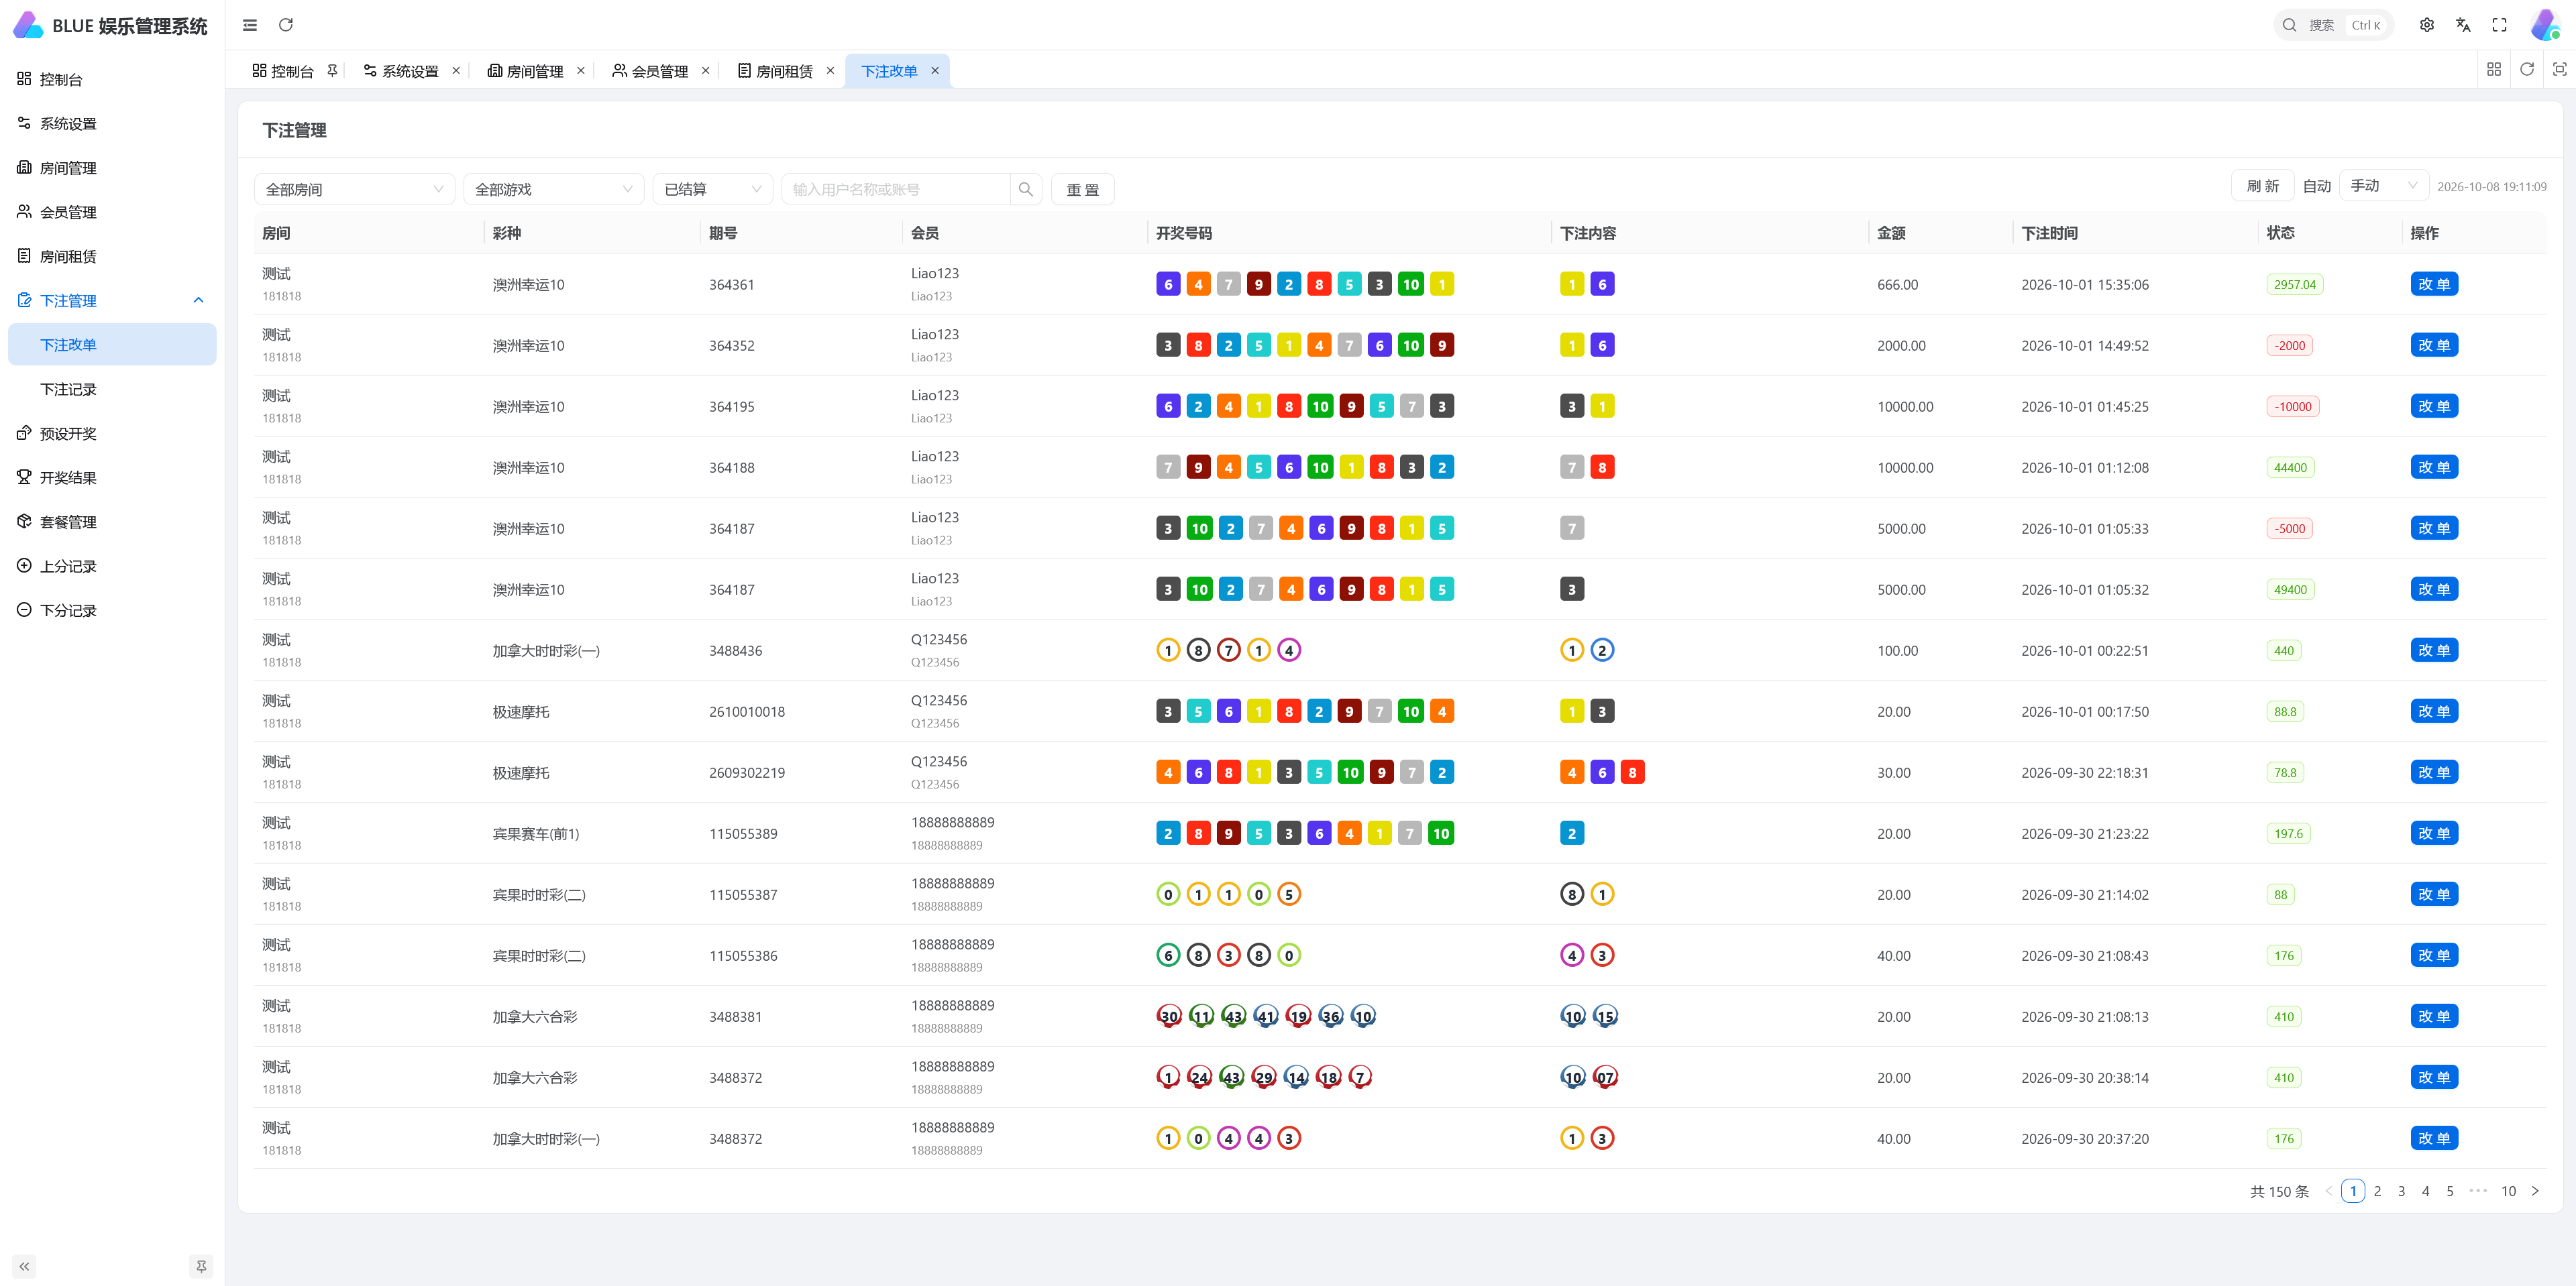Open the 全部游戏 dropdown
The height and width of the screenshot is (1286, 2576).
tap(553, 189)
